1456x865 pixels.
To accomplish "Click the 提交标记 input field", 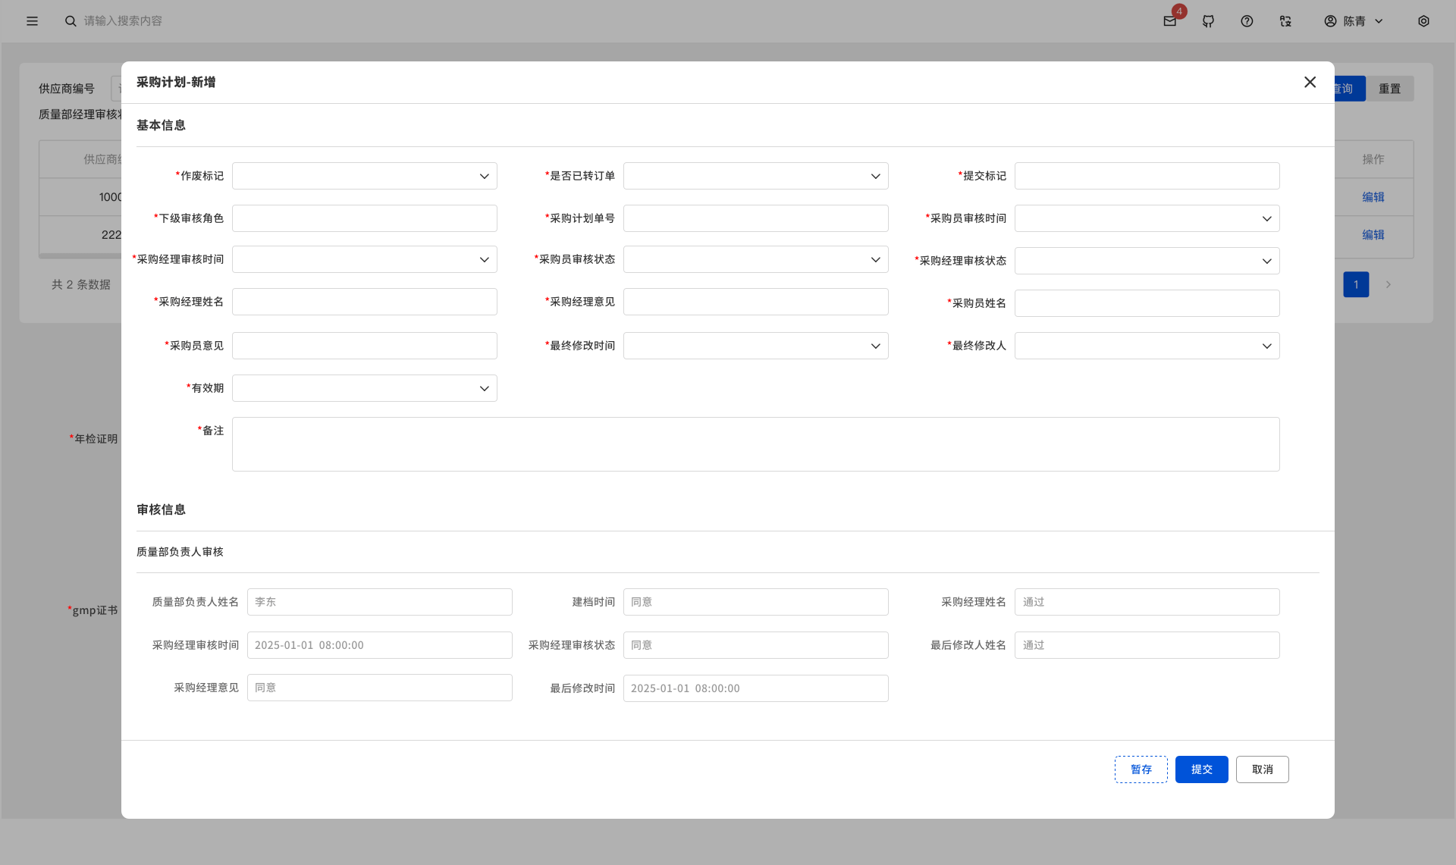I will (x=1147, y=176).
